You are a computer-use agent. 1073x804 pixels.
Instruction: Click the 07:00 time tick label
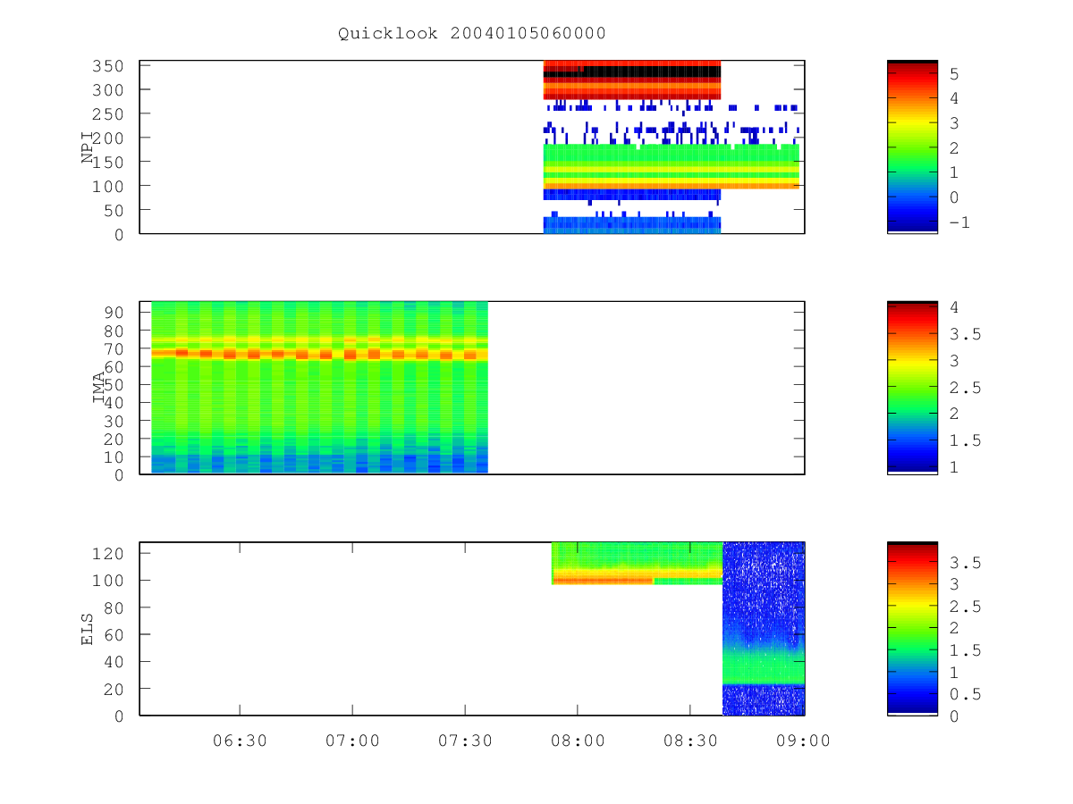point(352,740)
